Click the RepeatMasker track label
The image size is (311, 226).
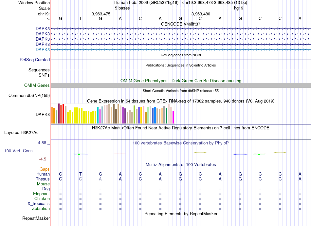[36, 218]
